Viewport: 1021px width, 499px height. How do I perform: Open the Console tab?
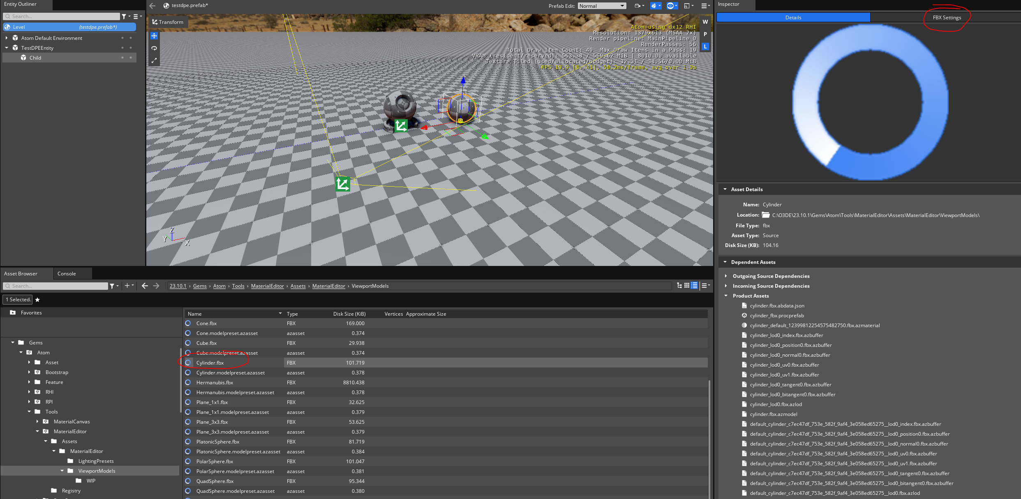coord(67,273)
